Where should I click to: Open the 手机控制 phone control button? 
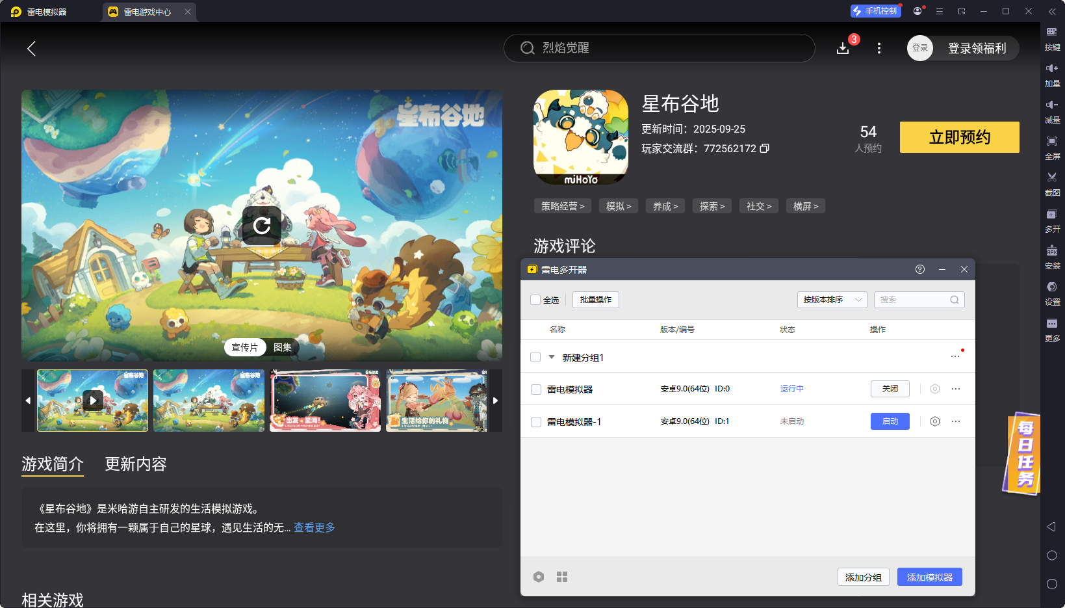(x=875, y=11)
